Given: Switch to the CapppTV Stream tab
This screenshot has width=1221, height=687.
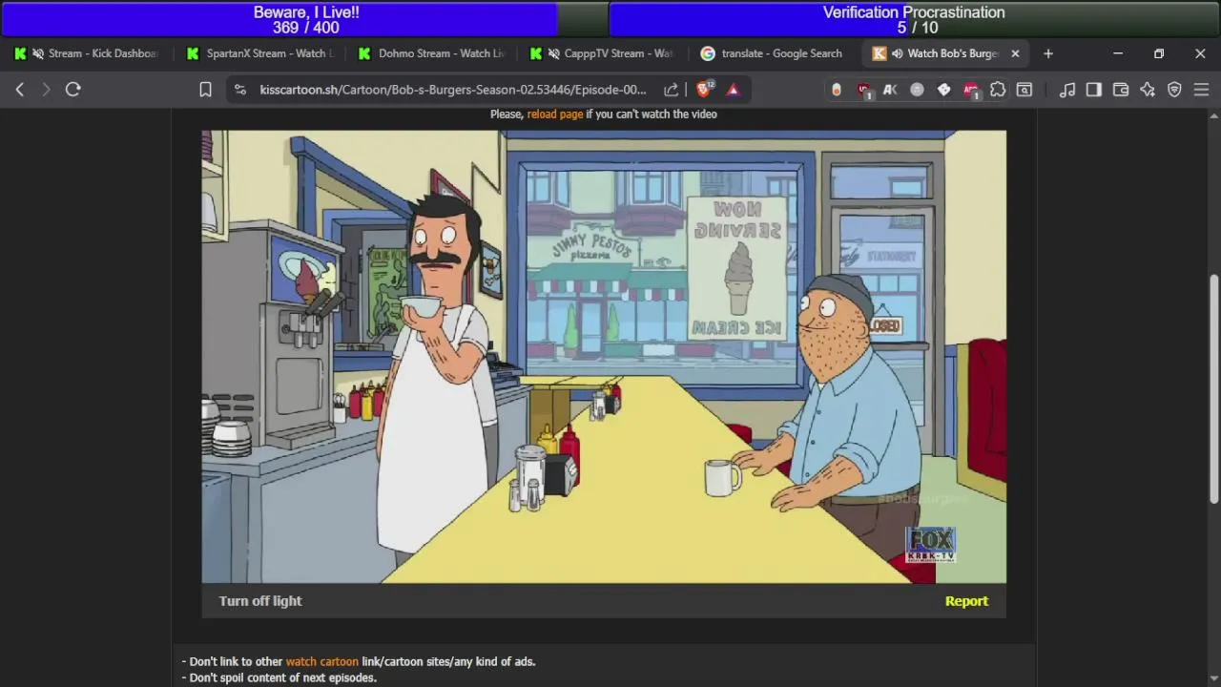Looking at the screenshot, I should pos(603,53).
